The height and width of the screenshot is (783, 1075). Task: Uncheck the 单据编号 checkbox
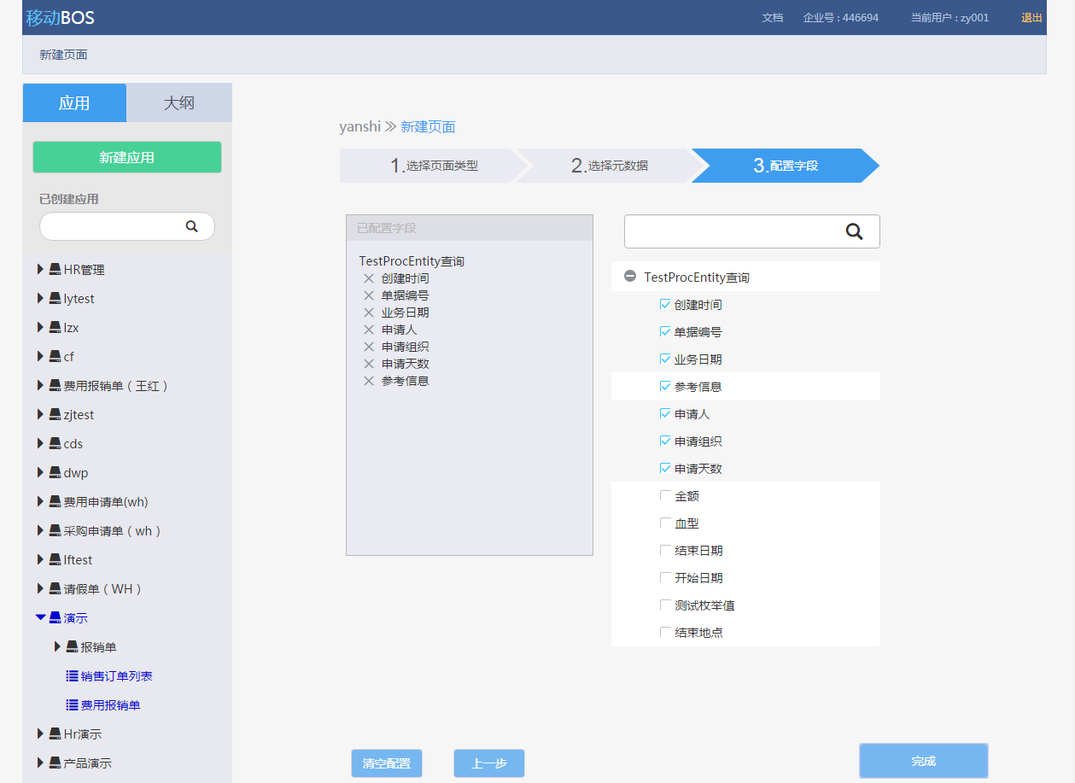[x=665, y=331]
